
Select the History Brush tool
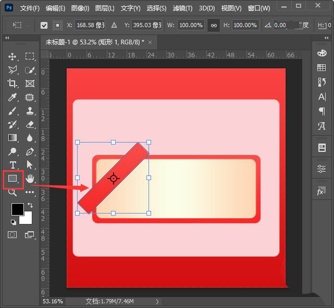[x=13, y=125]
